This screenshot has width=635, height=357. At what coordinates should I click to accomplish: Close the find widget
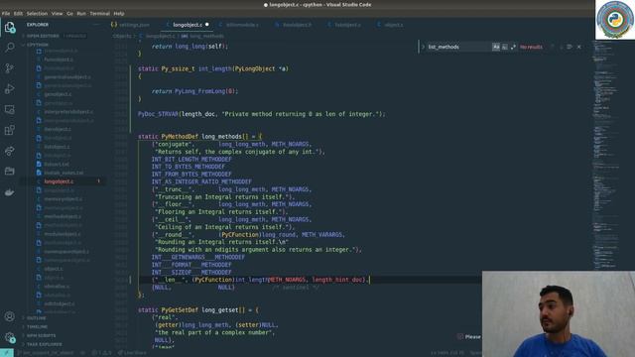click(x=579, y=47)
